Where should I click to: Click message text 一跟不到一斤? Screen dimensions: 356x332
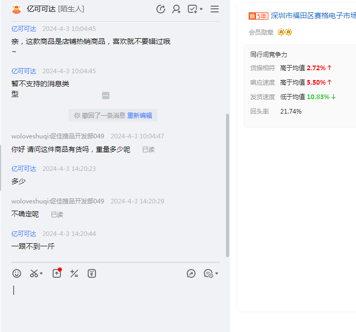pyautogui.click(x=33, y=246)
